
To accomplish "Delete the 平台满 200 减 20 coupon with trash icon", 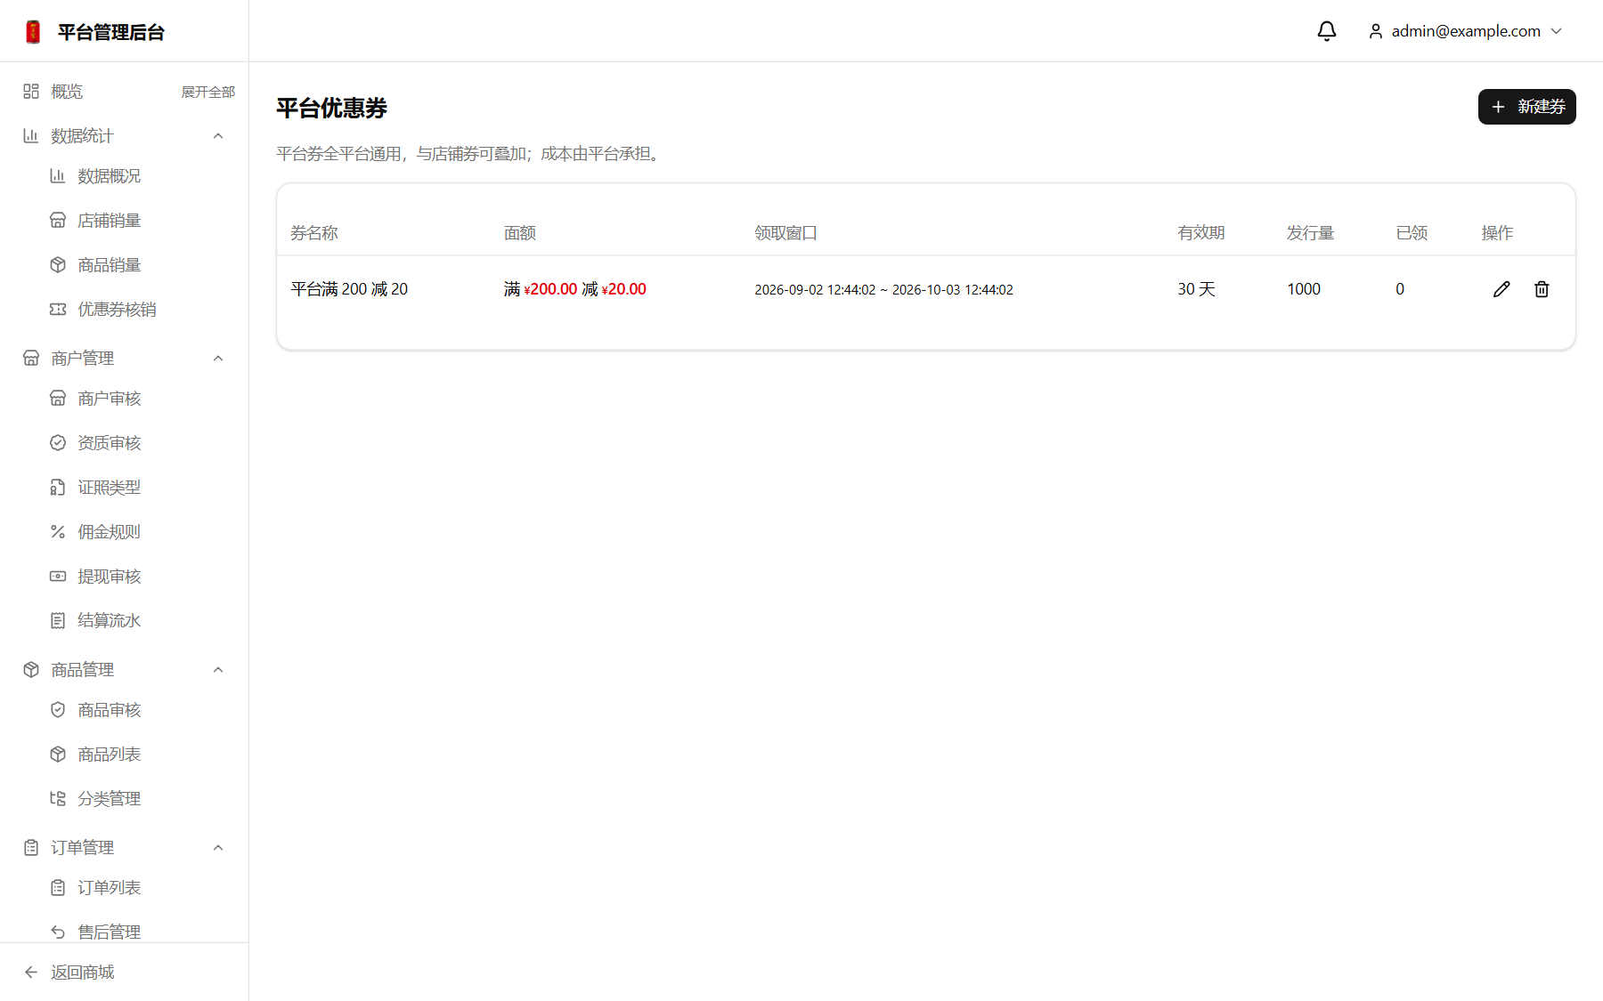I will point(1542,289).
